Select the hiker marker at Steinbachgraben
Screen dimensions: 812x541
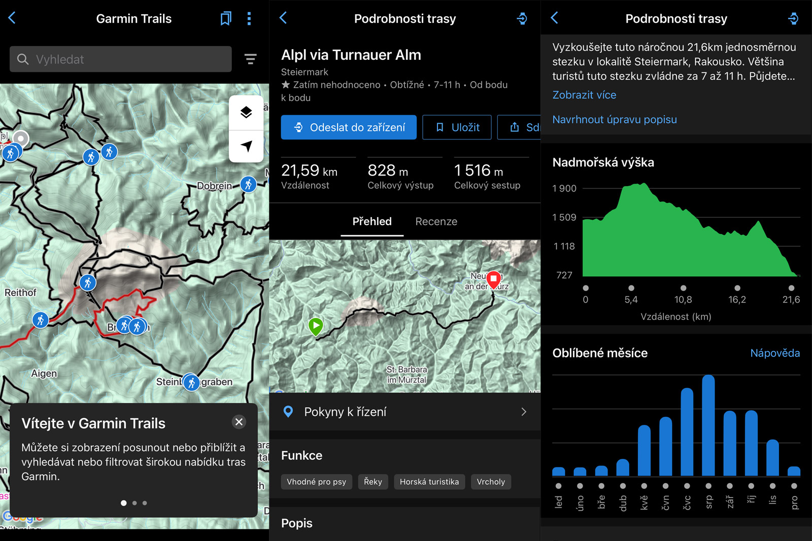[x=191, y=382]
